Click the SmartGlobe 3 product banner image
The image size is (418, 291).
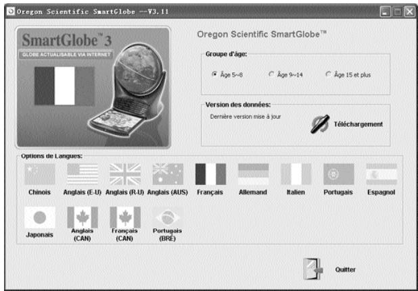93,87
